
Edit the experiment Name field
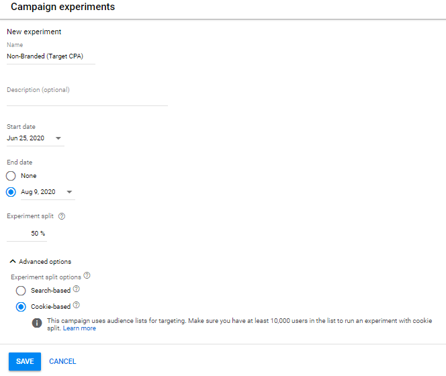coord(51,56)
